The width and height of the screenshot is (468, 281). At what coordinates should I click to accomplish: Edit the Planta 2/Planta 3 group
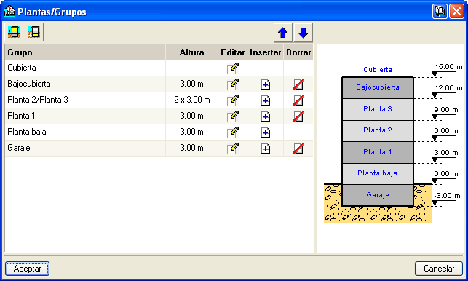233,100
